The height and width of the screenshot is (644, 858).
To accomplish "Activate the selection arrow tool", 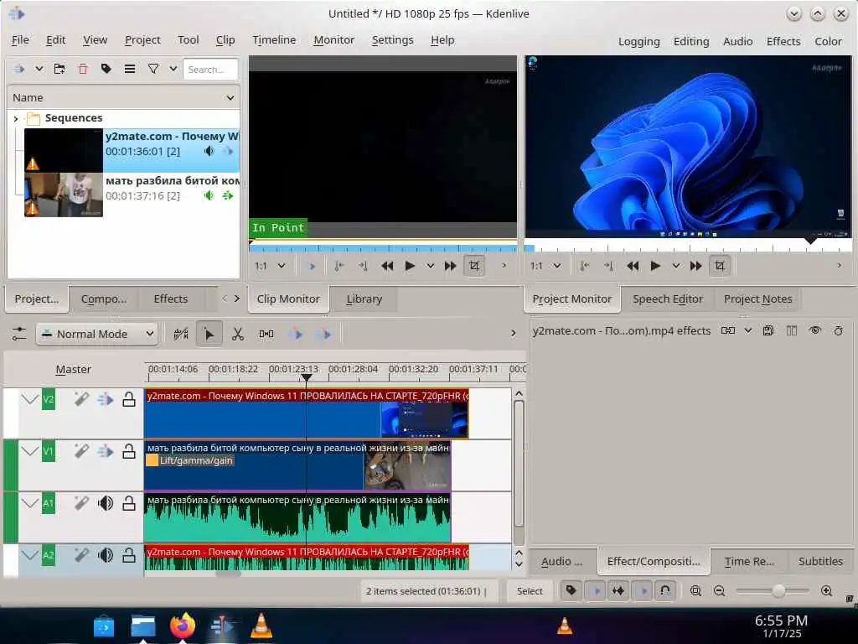I will tap(209, 334).
